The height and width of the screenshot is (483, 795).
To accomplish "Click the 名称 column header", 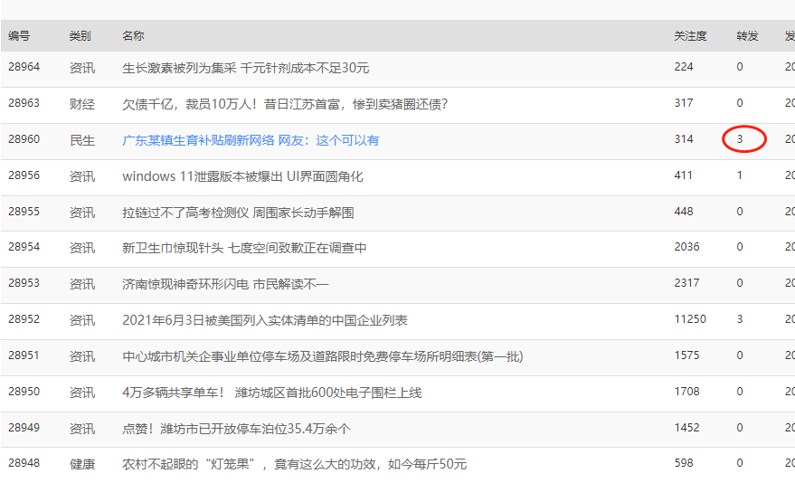I will point(133,36).
